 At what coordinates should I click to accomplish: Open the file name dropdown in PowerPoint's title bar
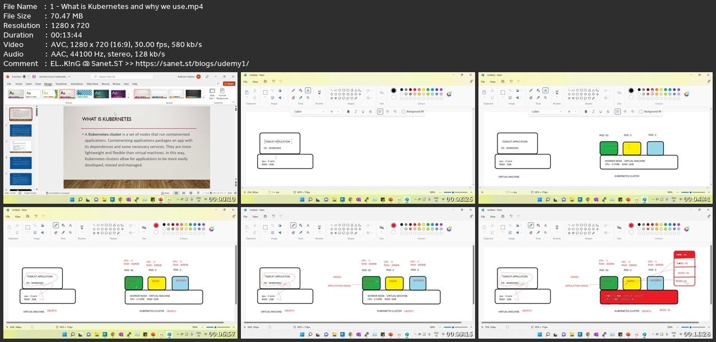click(69, 77)
